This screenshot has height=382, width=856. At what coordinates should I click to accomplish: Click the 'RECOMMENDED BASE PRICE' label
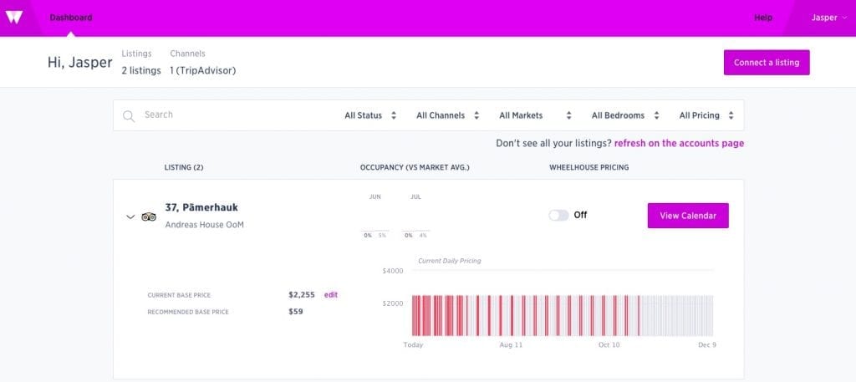(188, 312)
